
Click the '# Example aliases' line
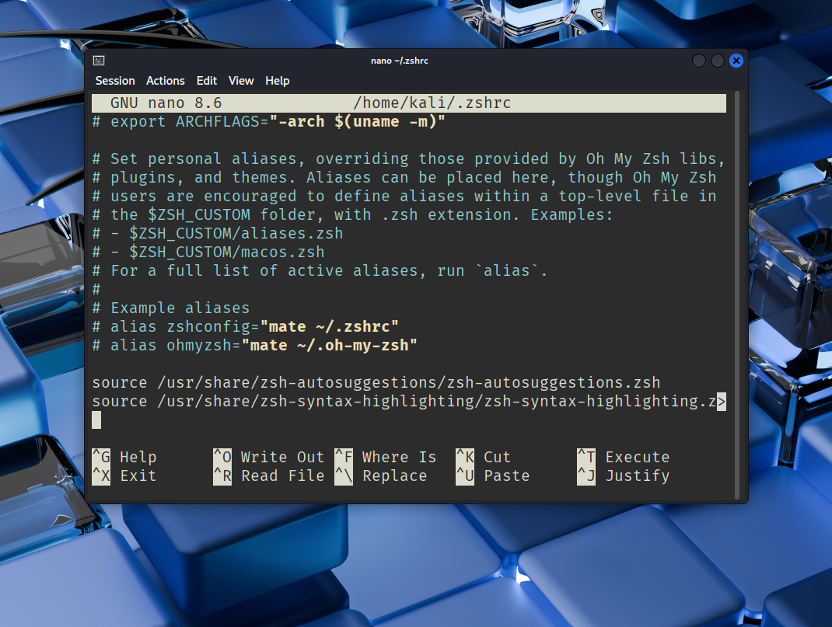(x=171, y=308)
